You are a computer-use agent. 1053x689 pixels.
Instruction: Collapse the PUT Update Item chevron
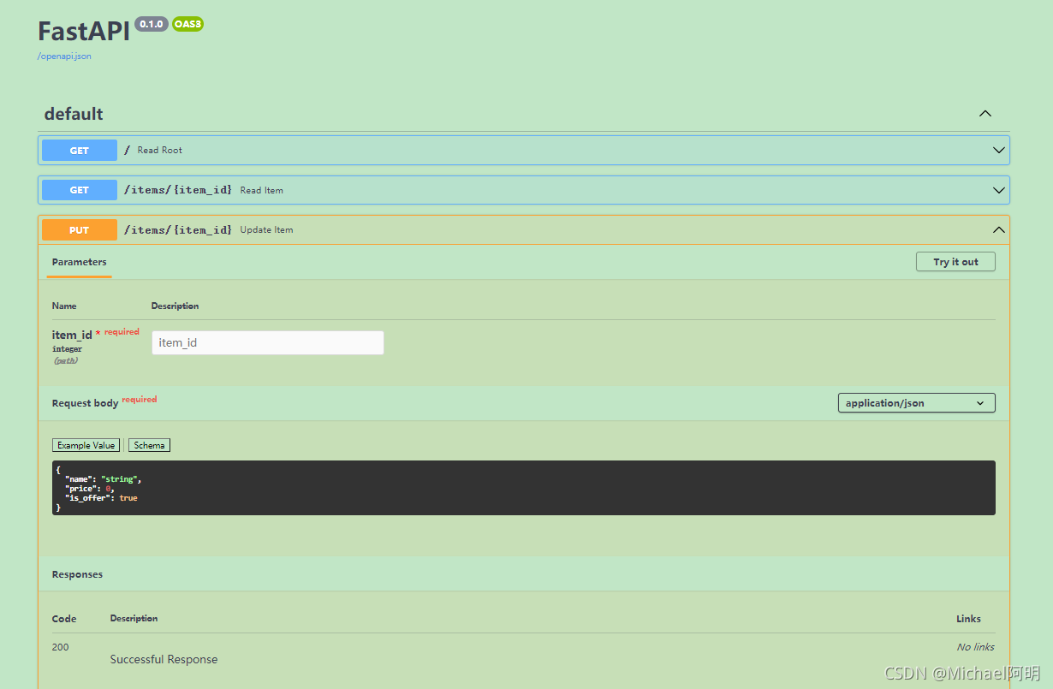(x=998, y=229)
